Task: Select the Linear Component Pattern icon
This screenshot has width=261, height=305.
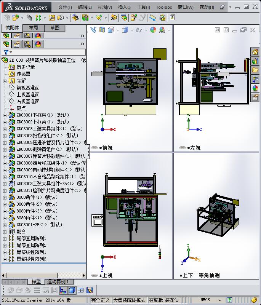Action: pyautogui.click(x=38, y=18)
